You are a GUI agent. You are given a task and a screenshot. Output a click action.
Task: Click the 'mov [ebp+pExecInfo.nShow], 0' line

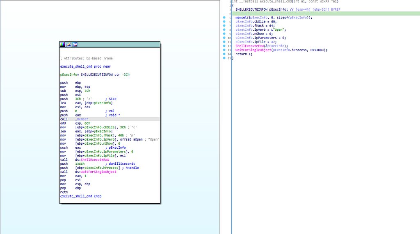[90, 143]
